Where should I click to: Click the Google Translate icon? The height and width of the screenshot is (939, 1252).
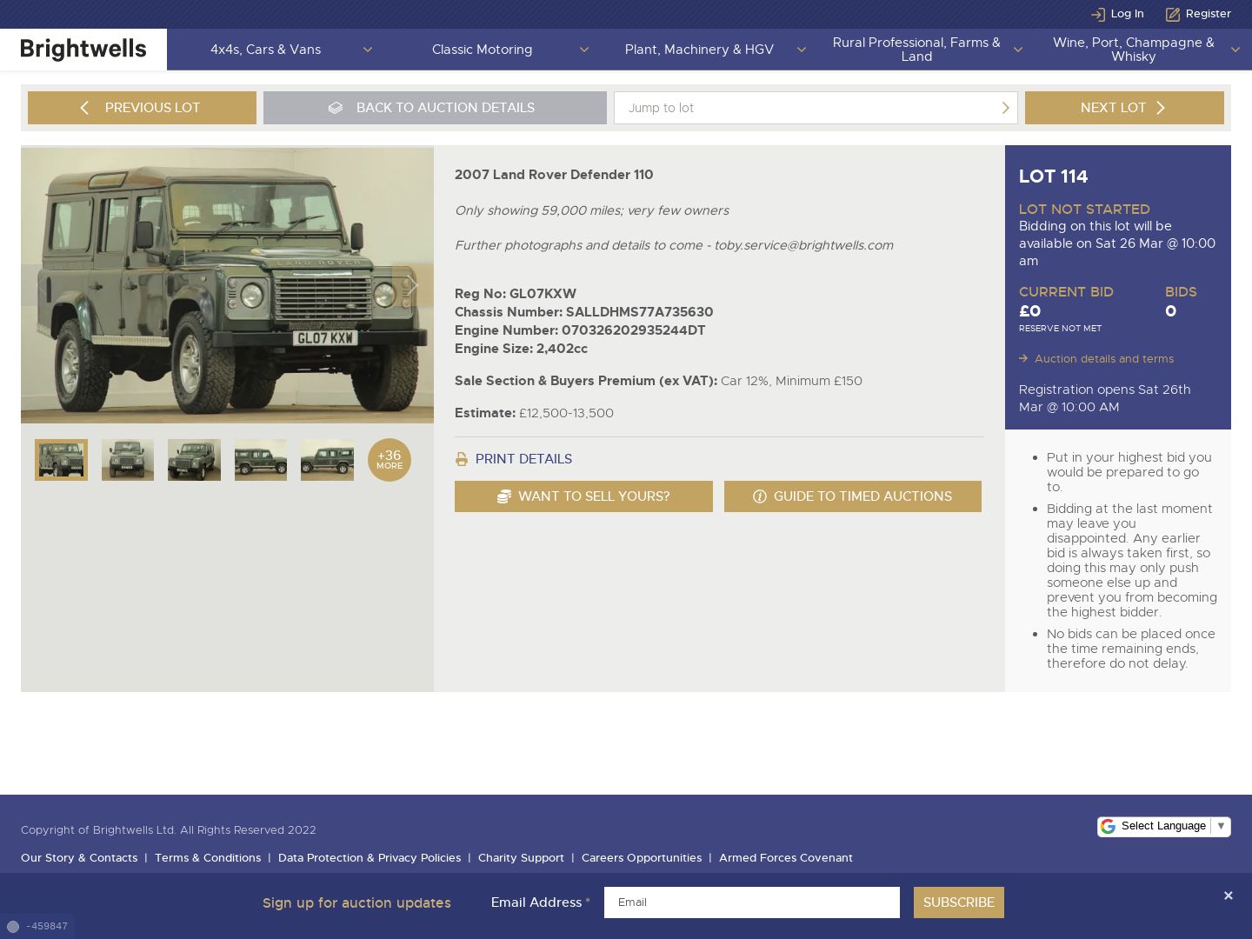[1108, 826]
